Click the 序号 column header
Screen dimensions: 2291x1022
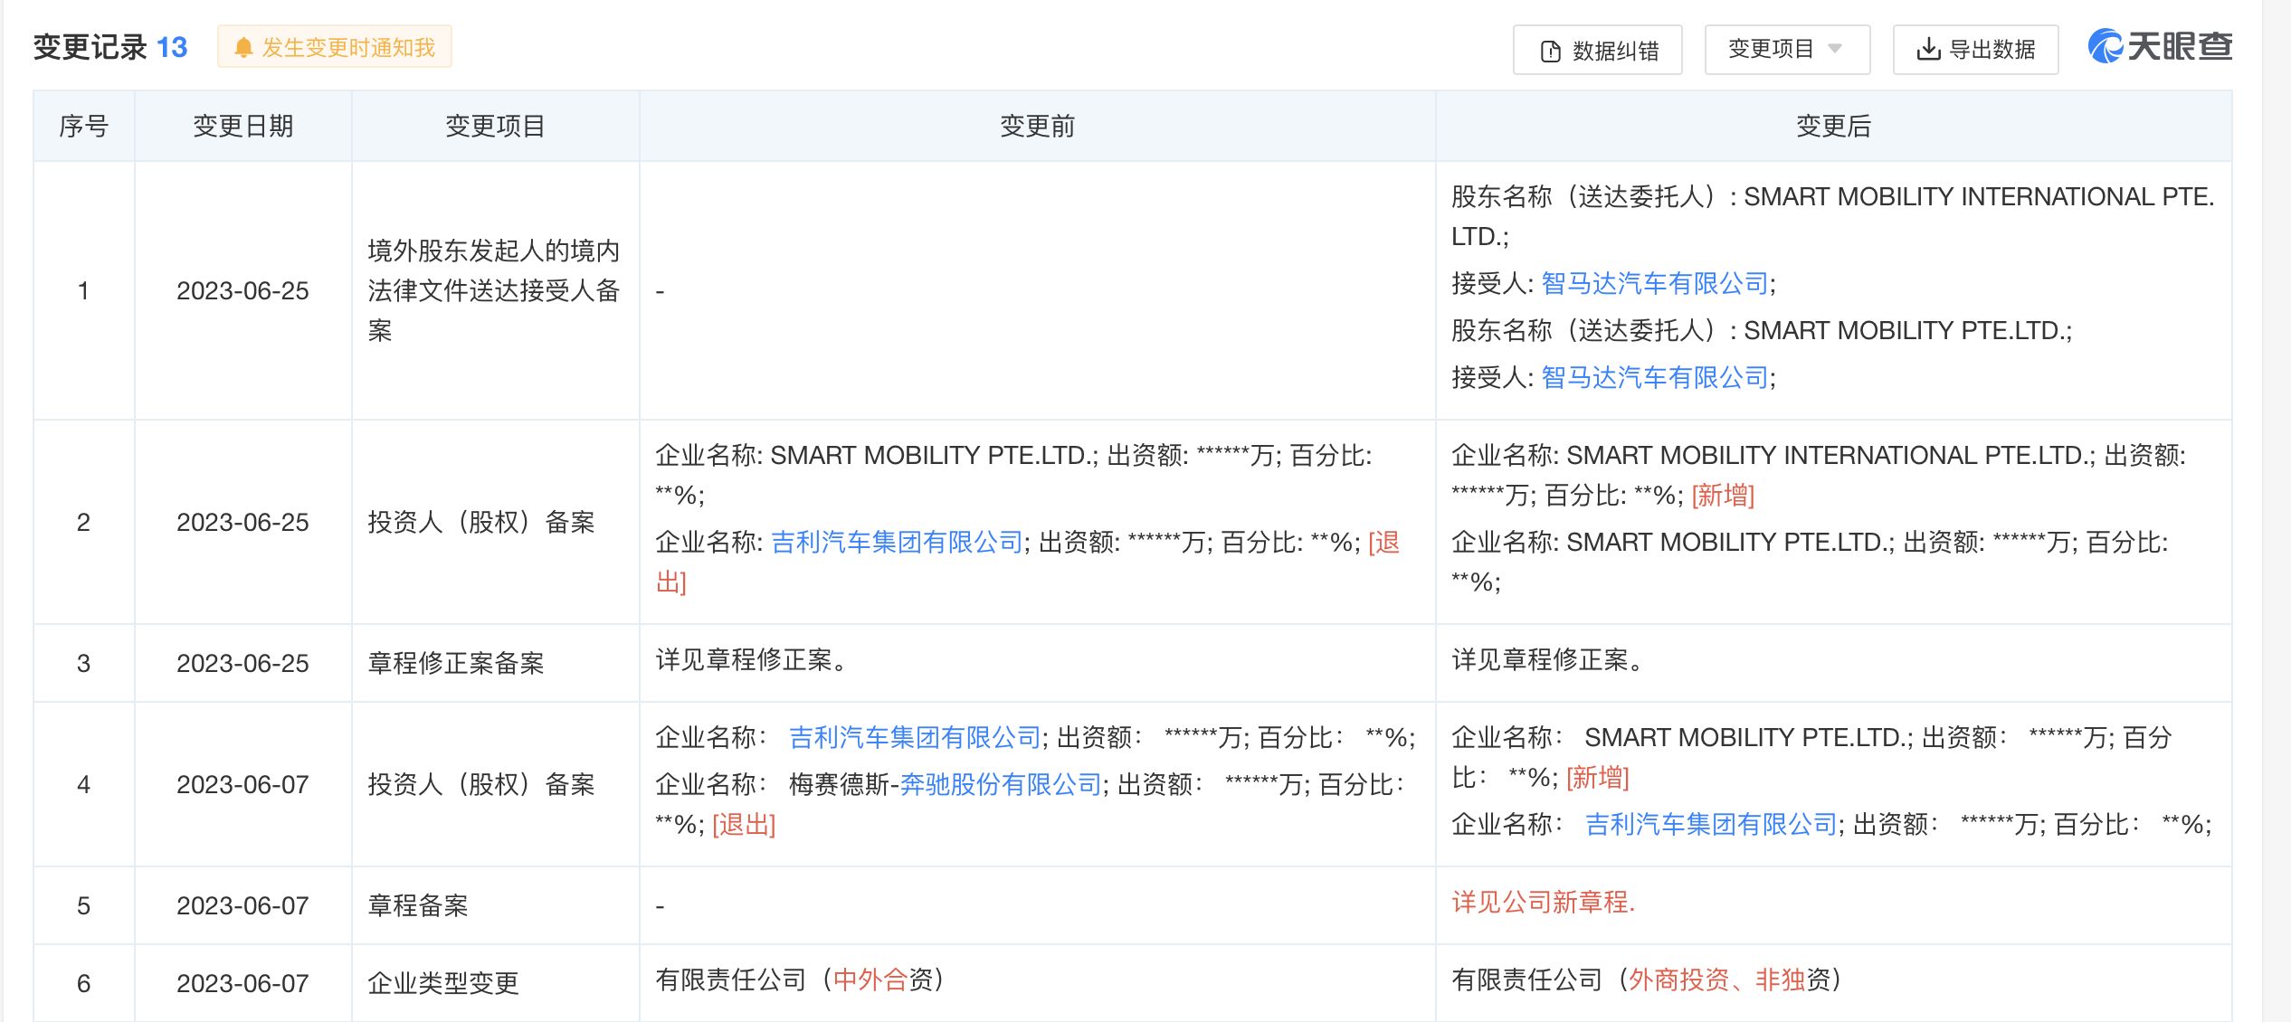(x=84, y=127)
